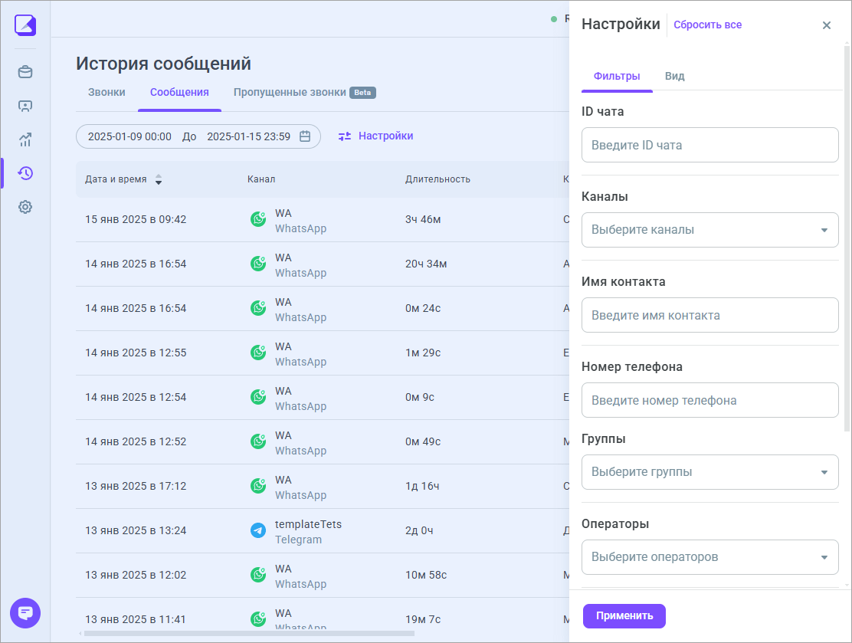Click WhatsApp icon in 15 янв 09:42 row
This screenshot has height=643, width=852.
258,219
